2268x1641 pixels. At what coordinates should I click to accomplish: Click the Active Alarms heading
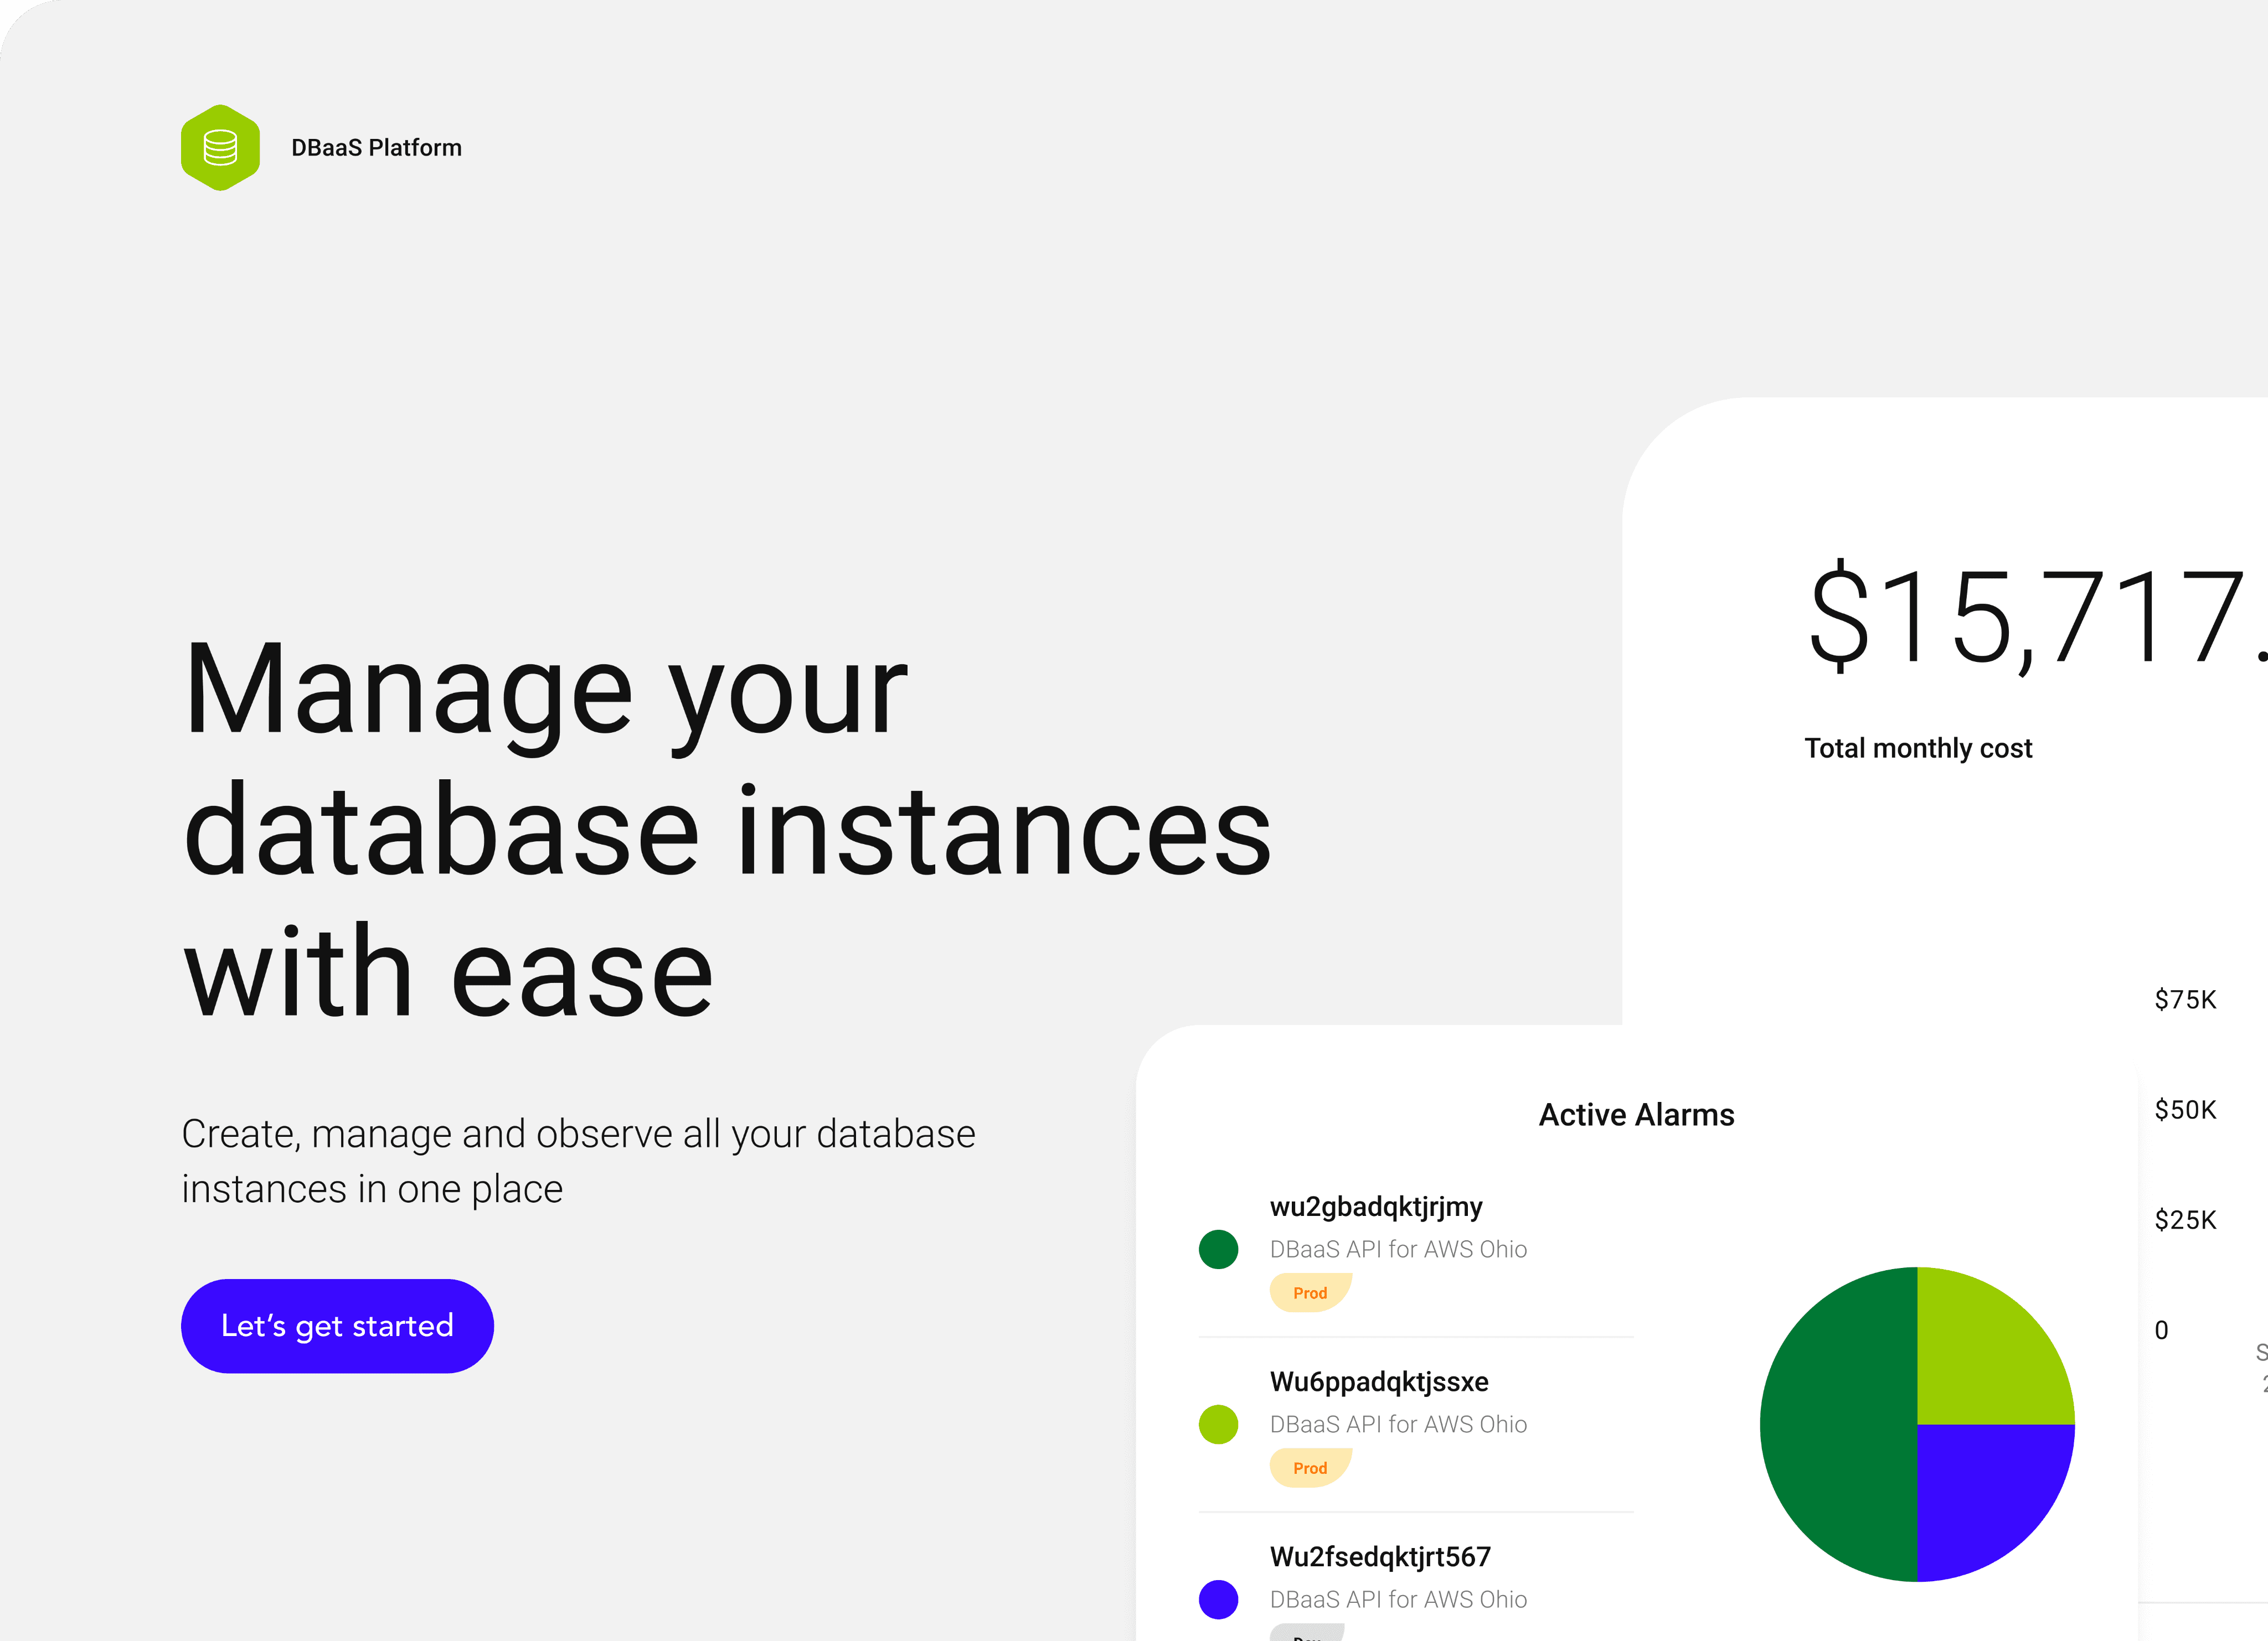(x=1636, y=1115)
